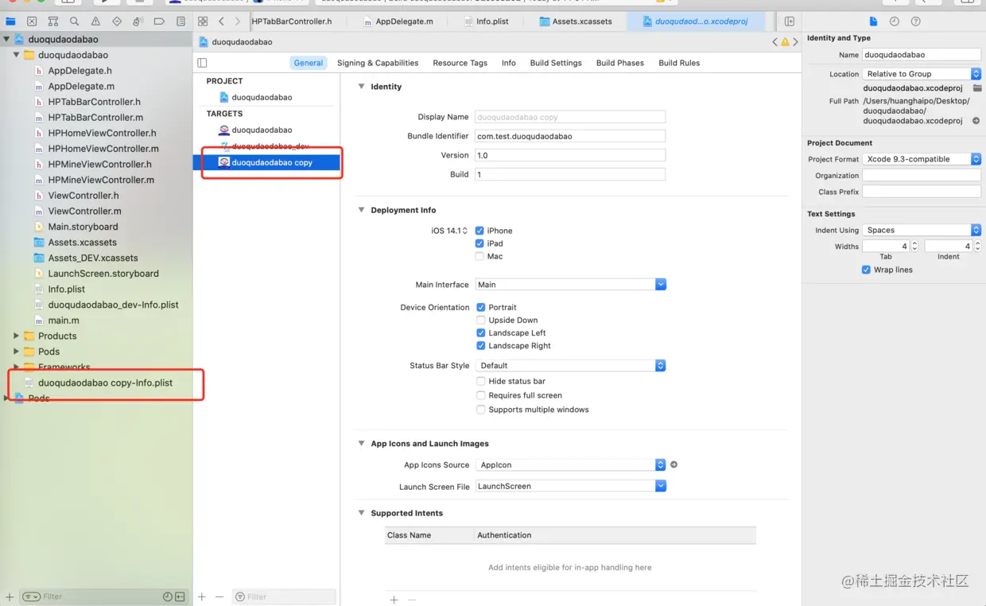Click the Bundle Identifier field
This screenshot has width=986, height=606.
click(570, 136)
